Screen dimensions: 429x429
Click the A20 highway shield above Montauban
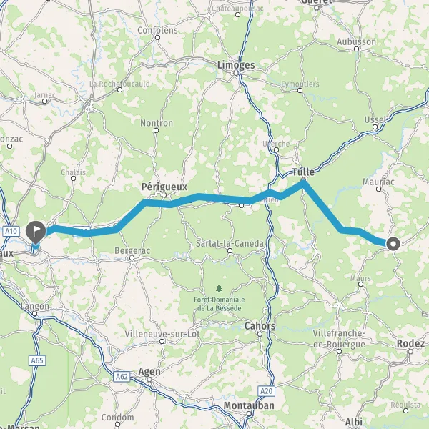[267, 391]
